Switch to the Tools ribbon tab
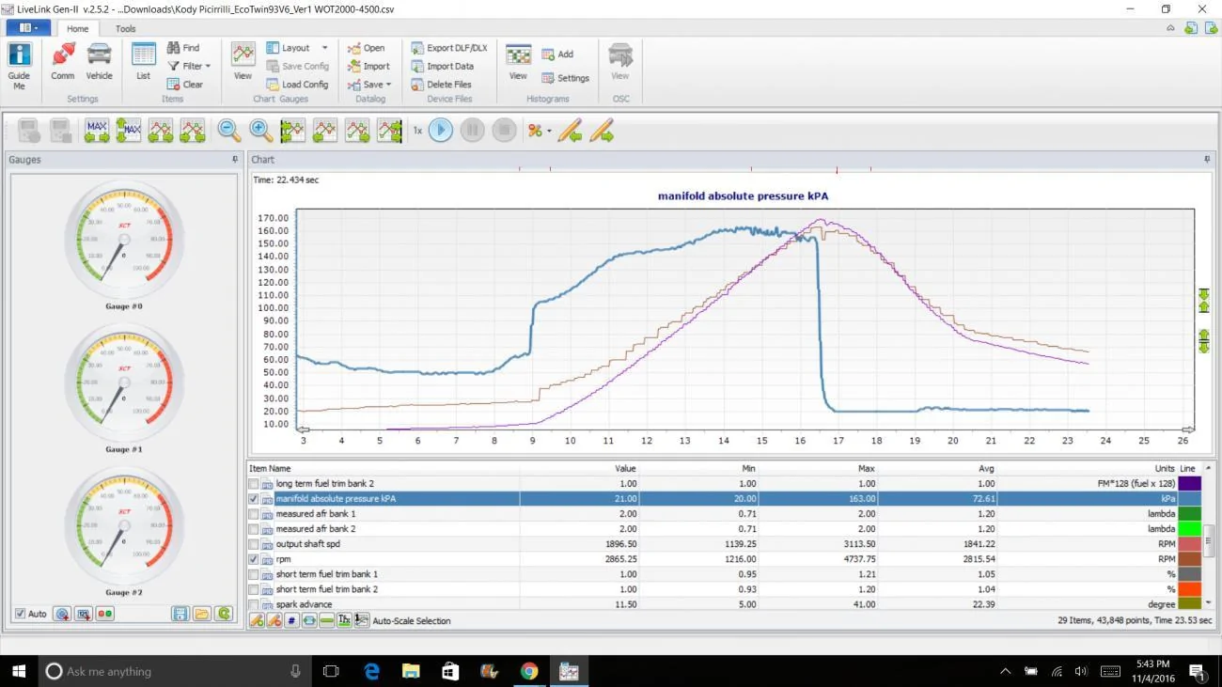 (126, 29)
